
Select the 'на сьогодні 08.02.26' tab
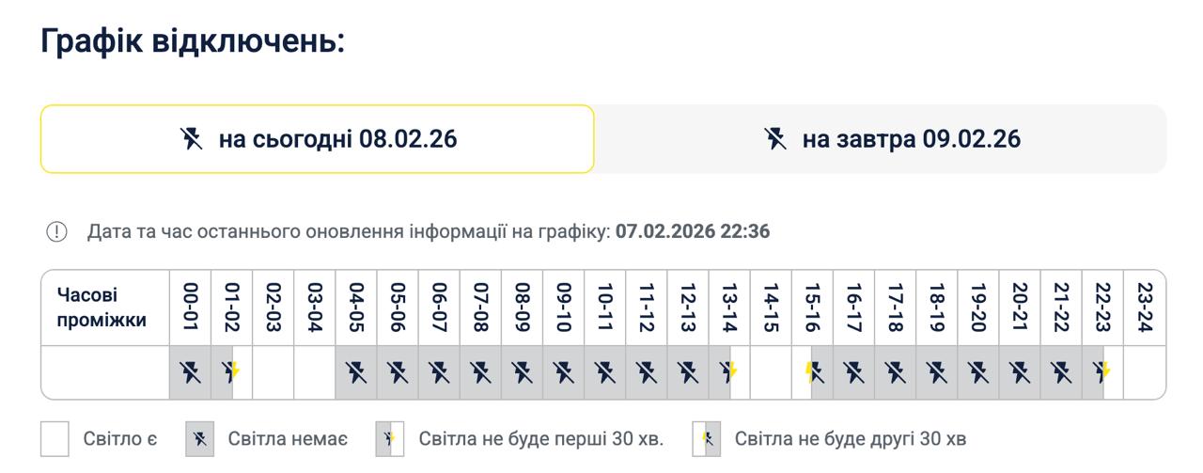tap(318, 139)
